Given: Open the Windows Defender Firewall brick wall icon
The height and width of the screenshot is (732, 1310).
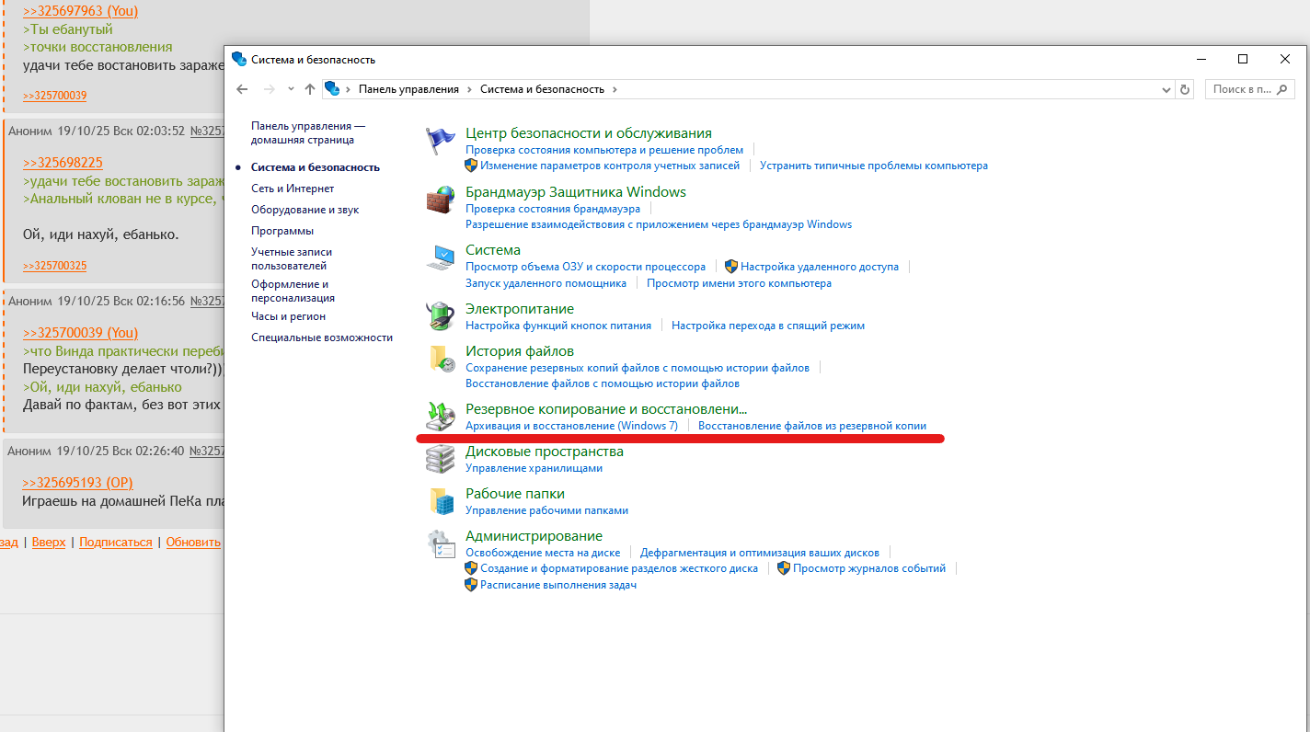Looking at the screenshot, I should (441, 200).
